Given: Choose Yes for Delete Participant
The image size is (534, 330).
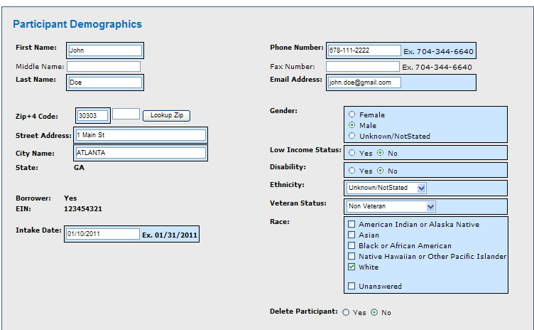Looking at the screenshot, I should click(346, 312).
